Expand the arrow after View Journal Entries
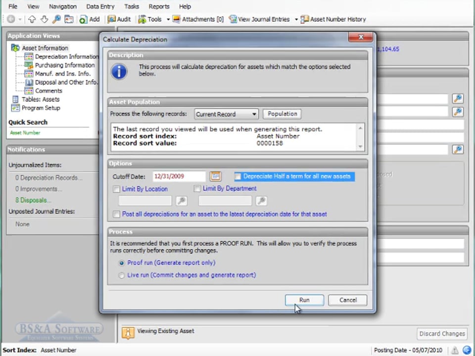Viewport: 475px width, 356px height. point(296,19)
